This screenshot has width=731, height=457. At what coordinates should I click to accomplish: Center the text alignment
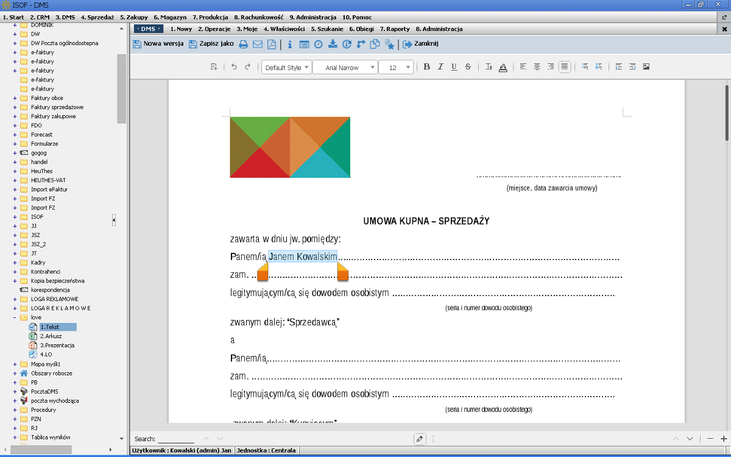point(537,67)
